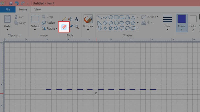The image size is (200, 112).
Task: Click the Magnifier tool
Action: pyautogui.click(x=76, y=27)
